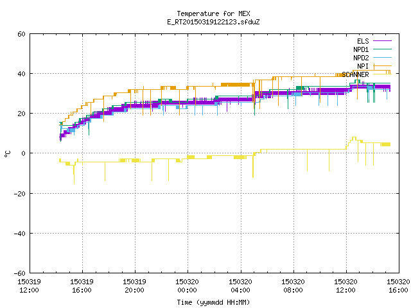This screenshot has height=308, width=411.
Task: Click the x-axis tick label 150319 12:00
Action: 29,286
